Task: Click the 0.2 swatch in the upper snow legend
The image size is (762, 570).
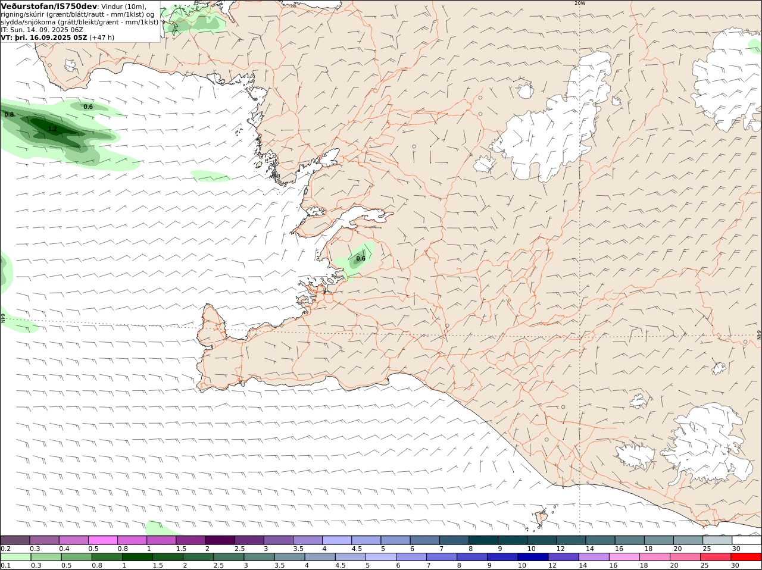Action: tap(15, 540)
